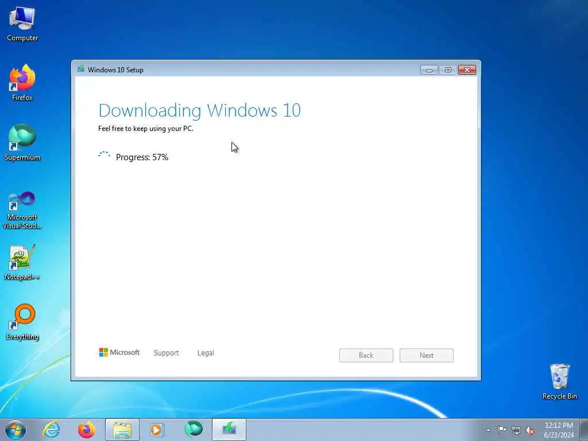588x441 pixels.
Task: Select the Firefox desktop shortcut
Action: point(22,83)
